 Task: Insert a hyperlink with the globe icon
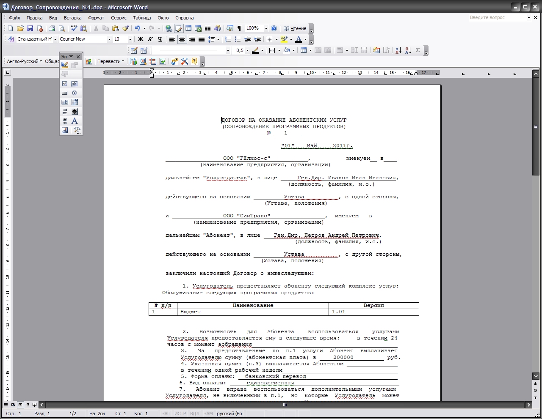169,28
